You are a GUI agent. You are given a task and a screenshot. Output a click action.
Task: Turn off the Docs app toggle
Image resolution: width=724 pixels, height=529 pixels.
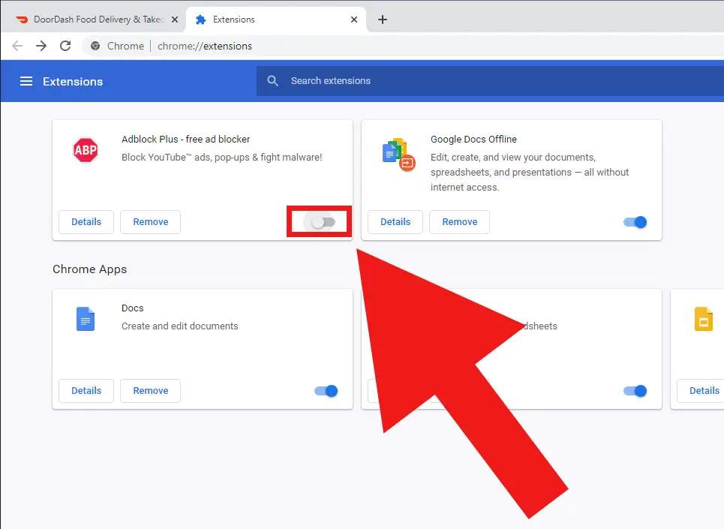pos(326,391)
